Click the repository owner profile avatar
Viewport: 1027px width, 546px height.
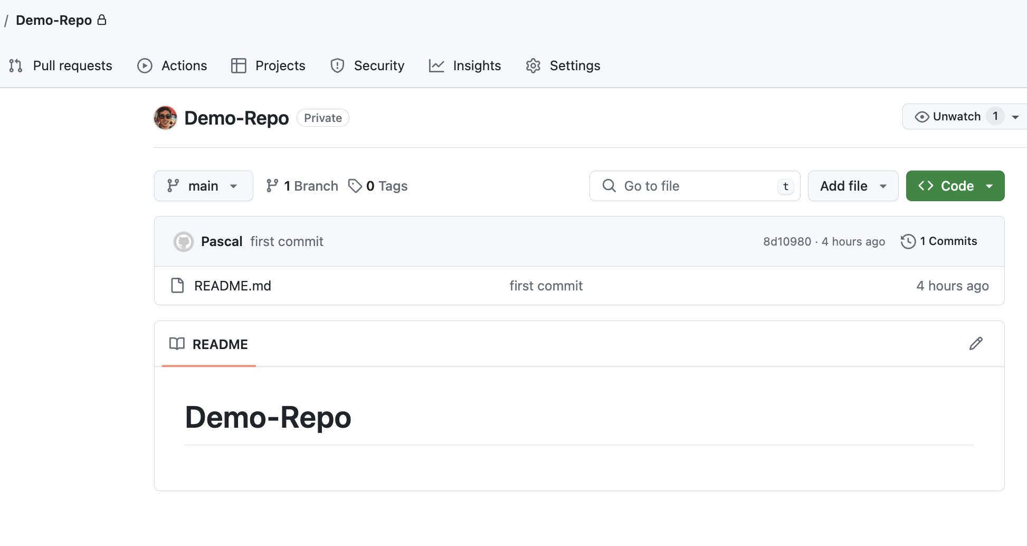tap(165, 118)
